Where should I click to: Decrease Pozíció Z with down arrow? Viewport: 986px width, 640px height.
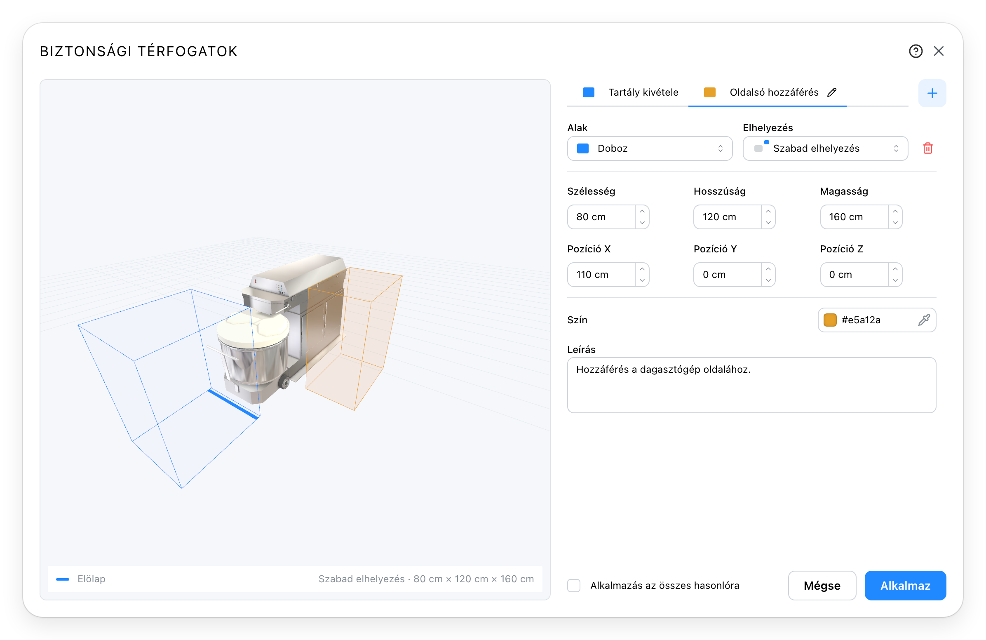pyautogui.click(x=895, y=280)
